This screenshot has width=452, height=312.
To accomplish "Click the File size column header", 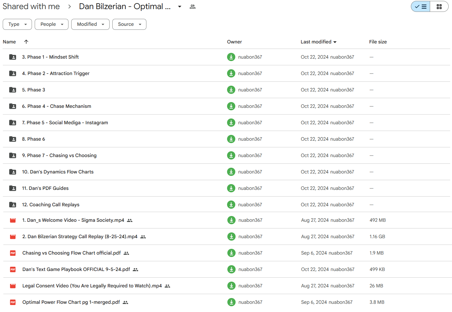I will point(378,42).
